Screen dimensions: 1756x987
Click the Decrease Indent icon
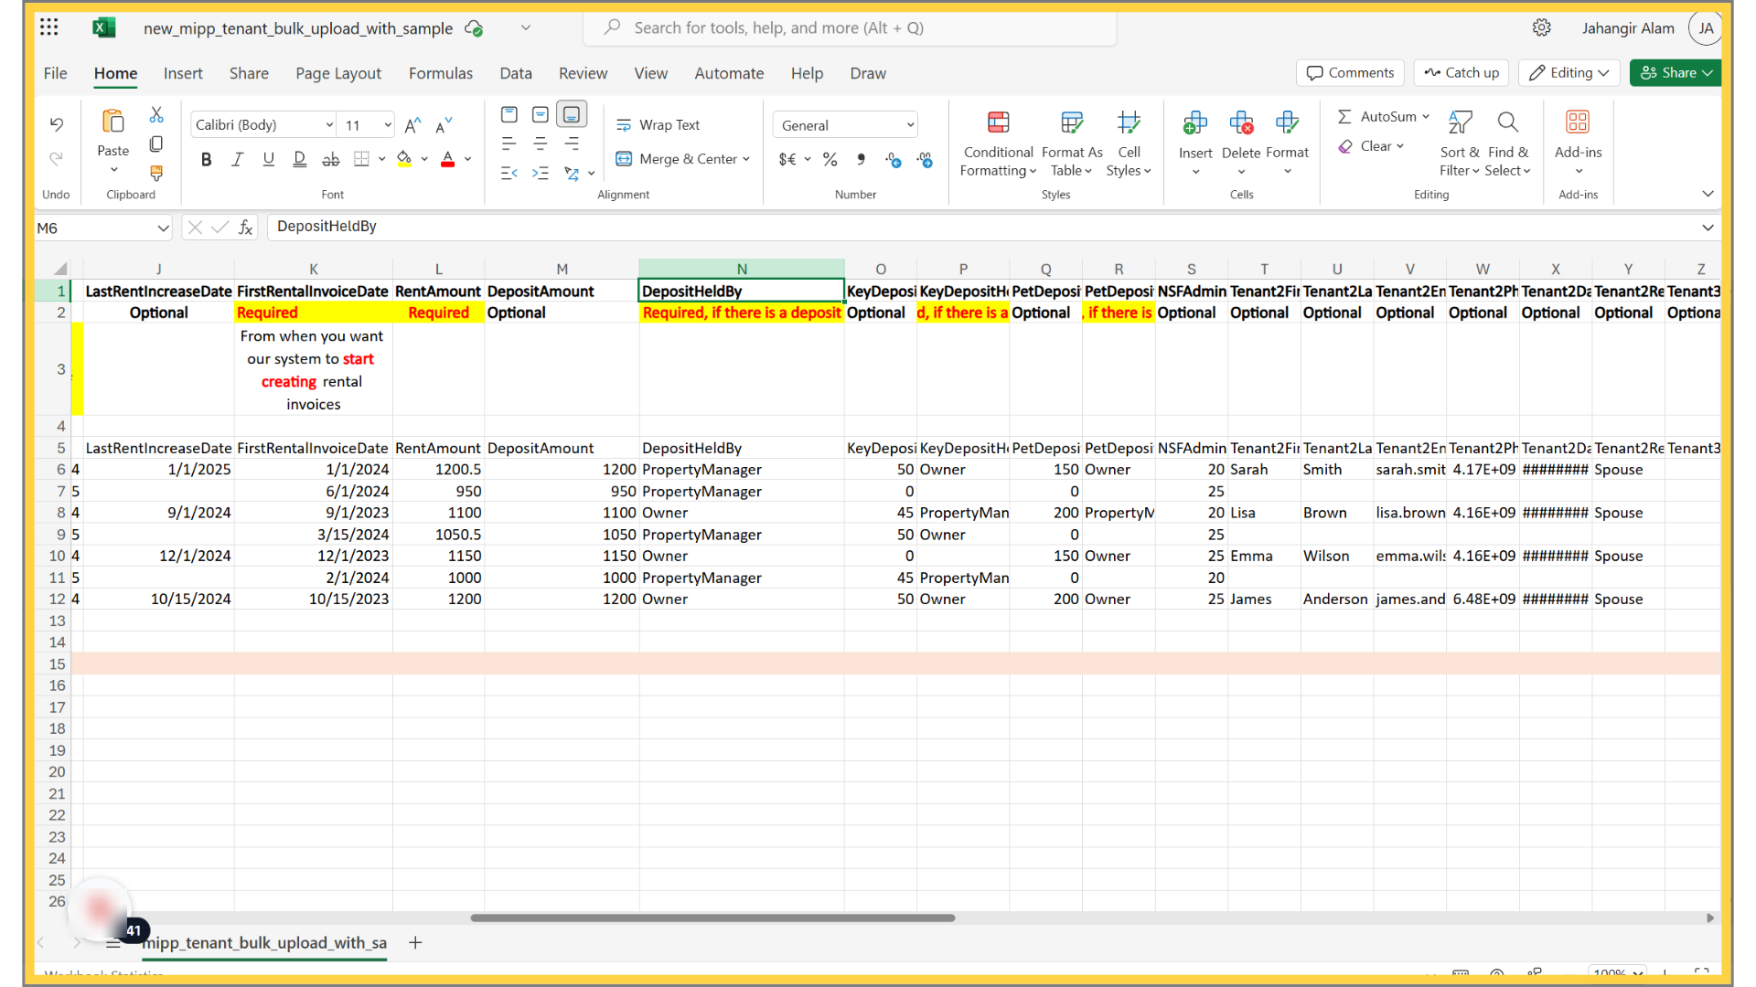click(x=509, y=173)
